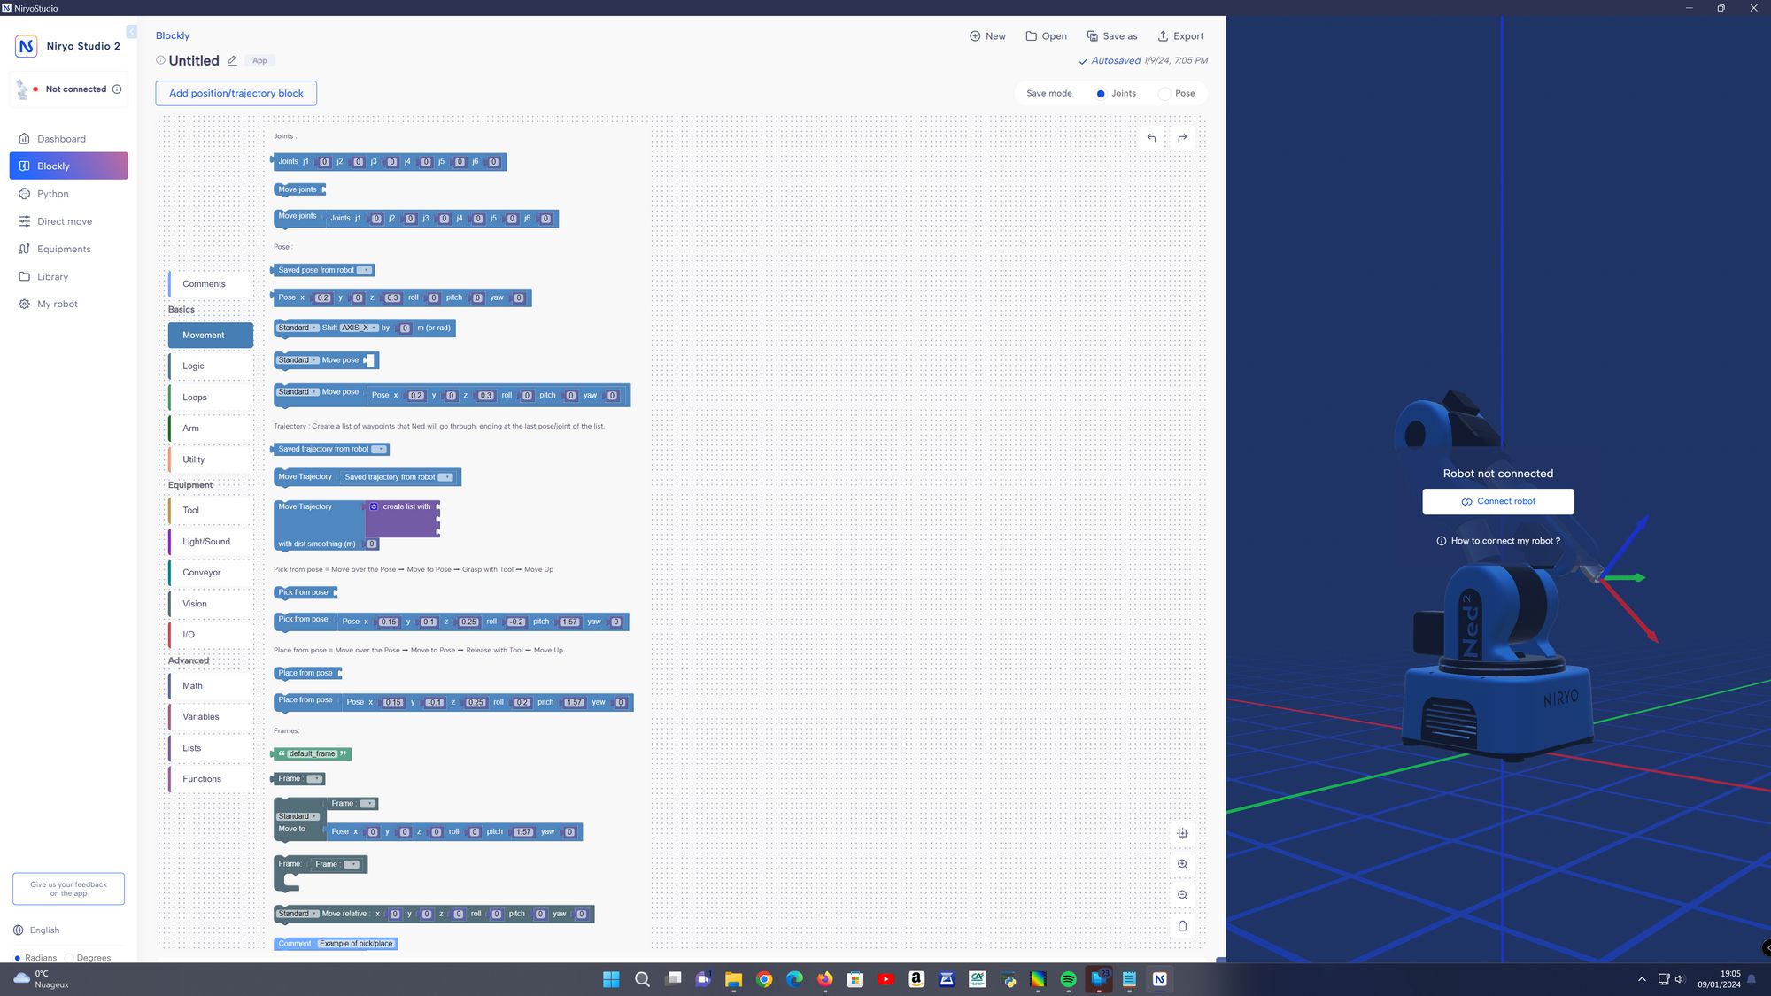Open the Utility block category
This screenshot has height=996, width=1771.
[211, 459]
